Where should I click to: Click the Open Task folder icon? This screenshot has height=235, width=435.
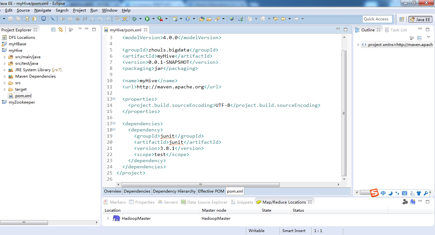point(209,19)
